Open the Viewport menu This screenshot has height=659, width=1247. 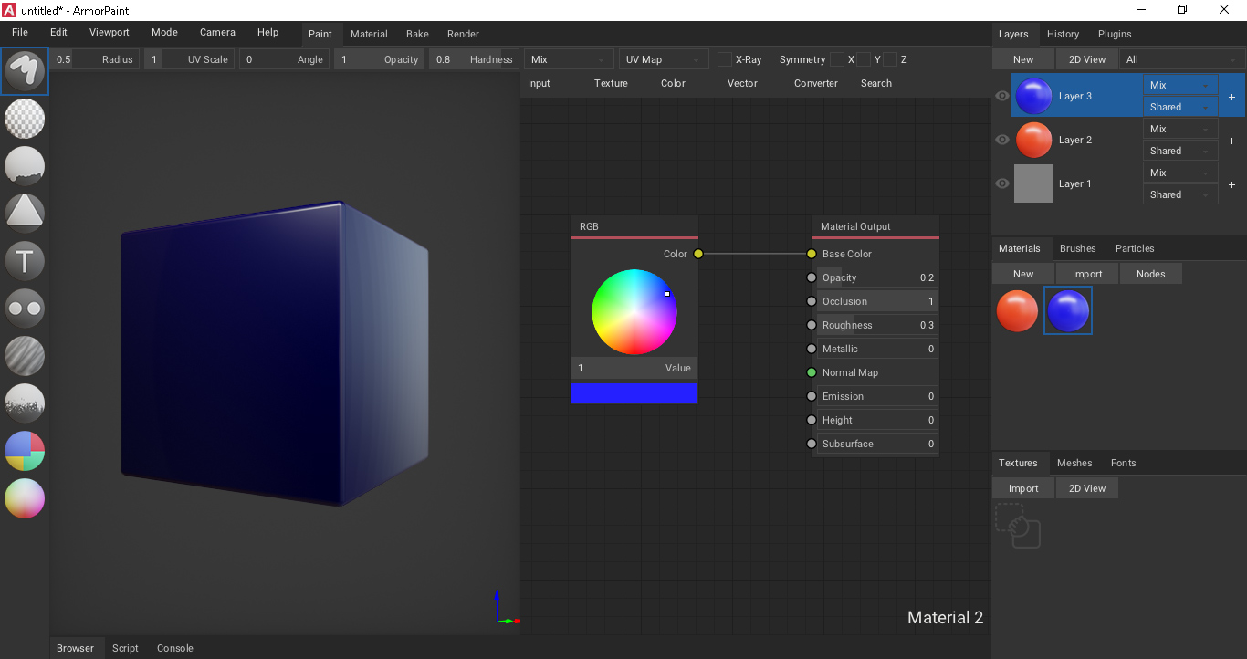coord(110,32)
